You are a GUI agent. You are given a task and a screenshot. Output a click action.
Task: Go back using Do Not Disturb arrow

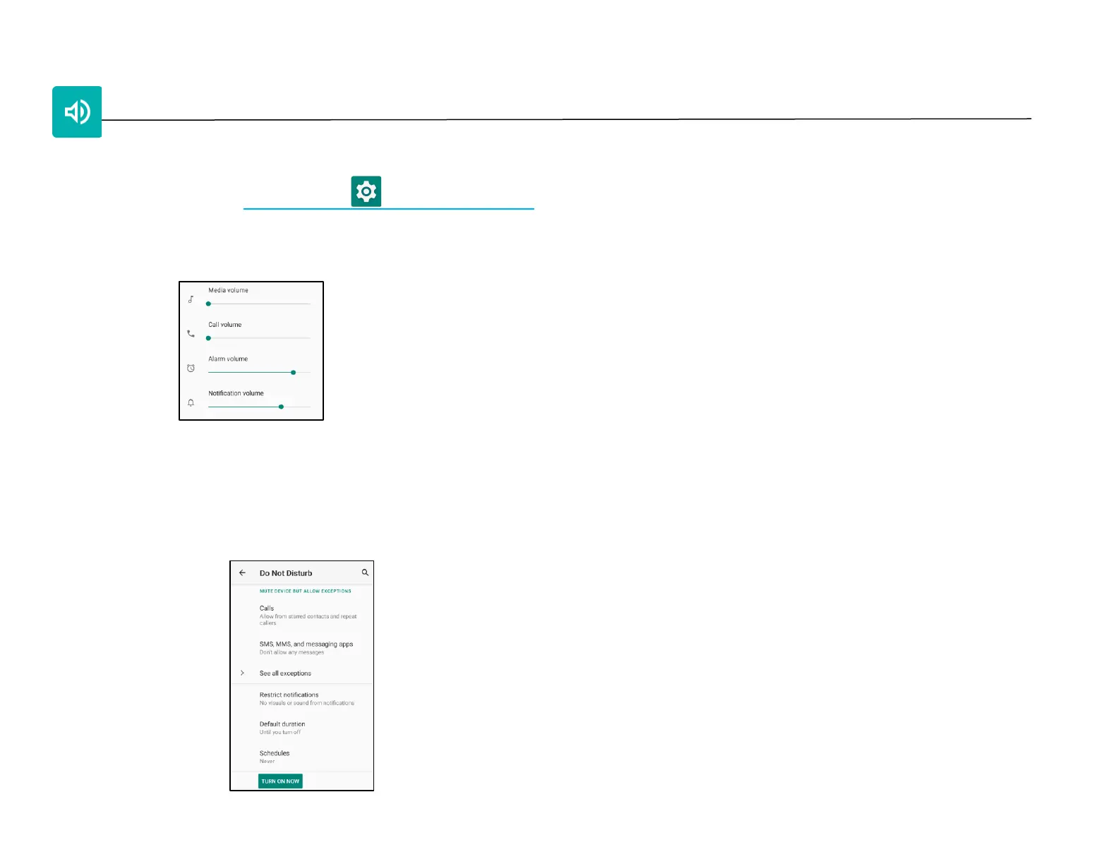pos(243,572)
